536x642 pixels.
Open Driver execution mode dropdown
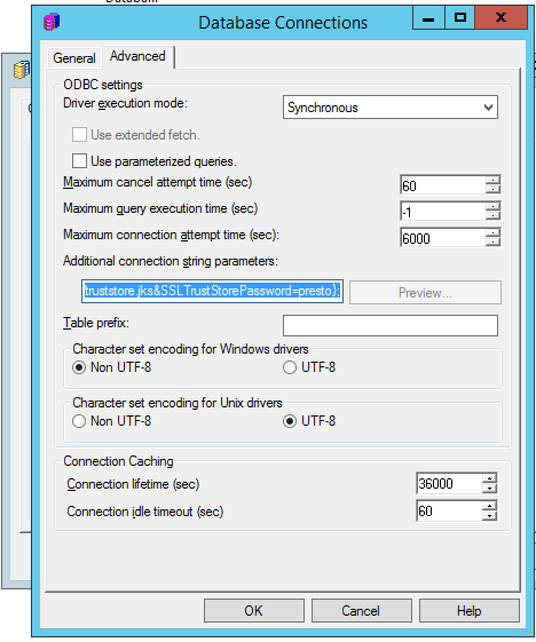coord(488,108)
